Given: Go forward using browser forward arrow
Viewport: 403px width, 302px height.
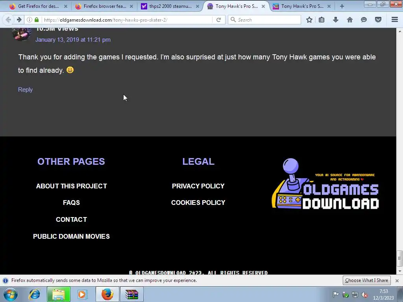Looking at the screenshot, I should 19,20.
